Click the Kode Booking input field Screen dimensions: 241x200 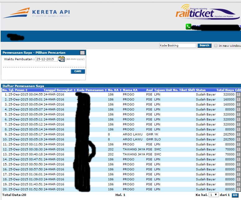click(x=178, y=46)
